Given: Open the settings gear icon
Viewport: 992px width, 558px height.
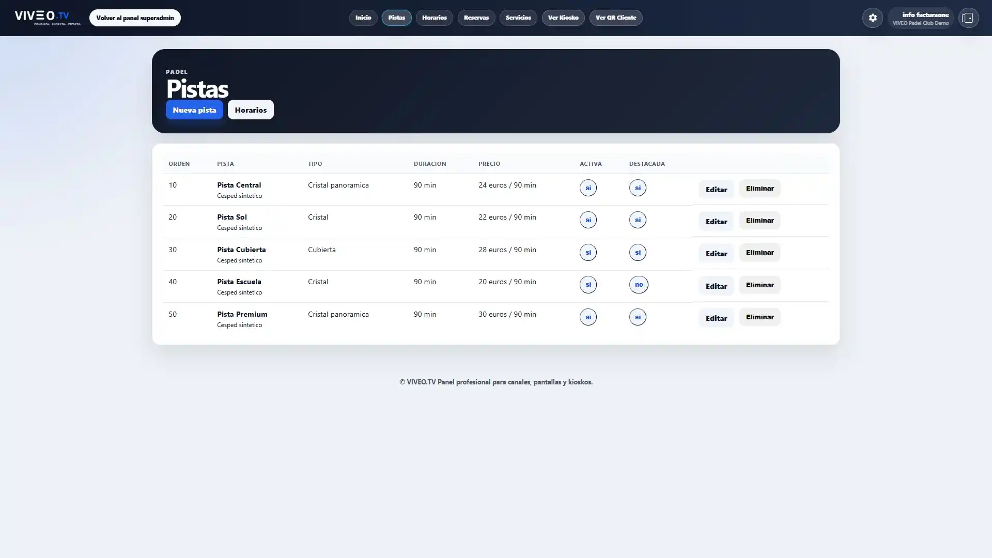Looking at the screenshot, I should (x=873, y=18).
